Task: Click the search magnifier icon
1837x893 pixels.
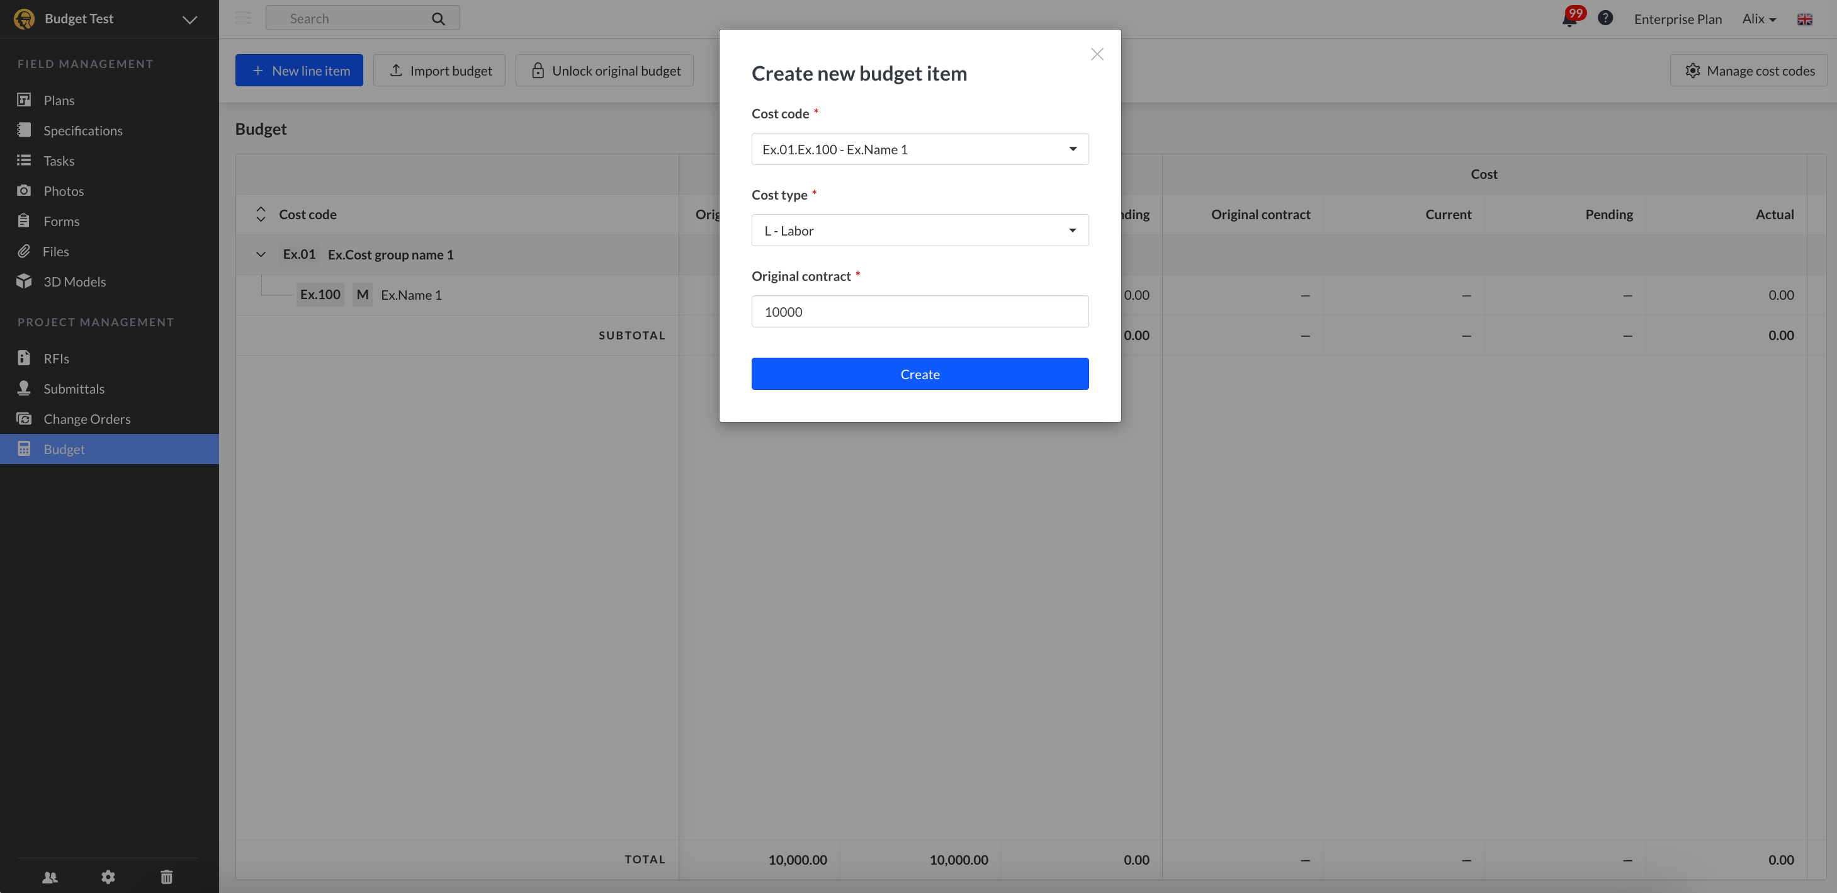Action: coord(438,18)
